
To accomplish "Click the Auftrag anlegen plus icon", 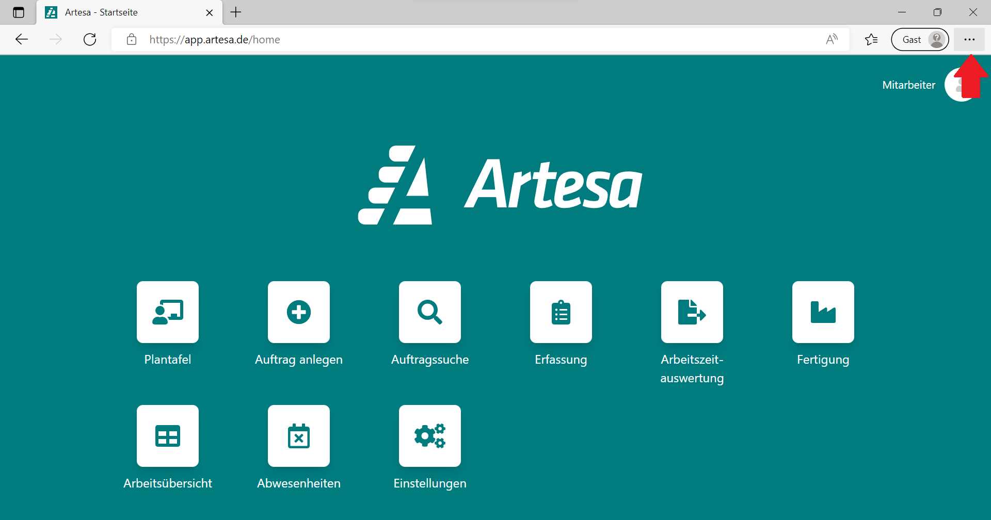I will (299, 312).
